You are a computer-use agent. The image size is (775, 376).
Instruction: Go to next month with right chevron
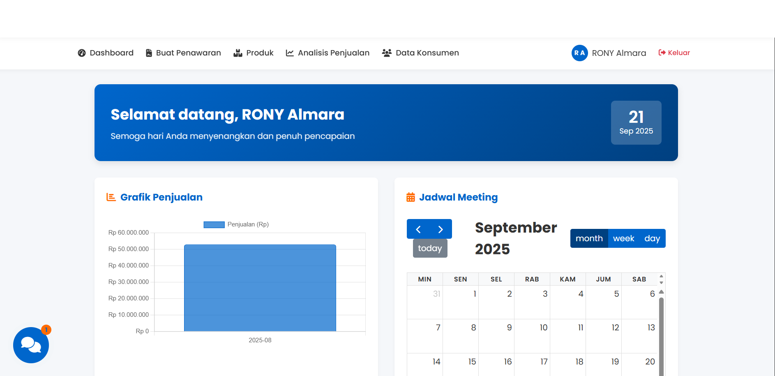(441, 229)
